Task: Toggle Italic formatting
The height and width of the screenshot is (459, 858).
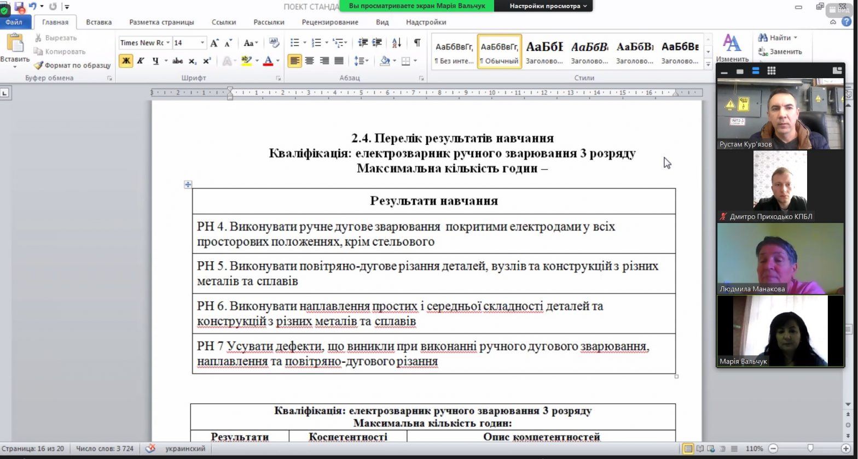Action: tap(141, 61)
